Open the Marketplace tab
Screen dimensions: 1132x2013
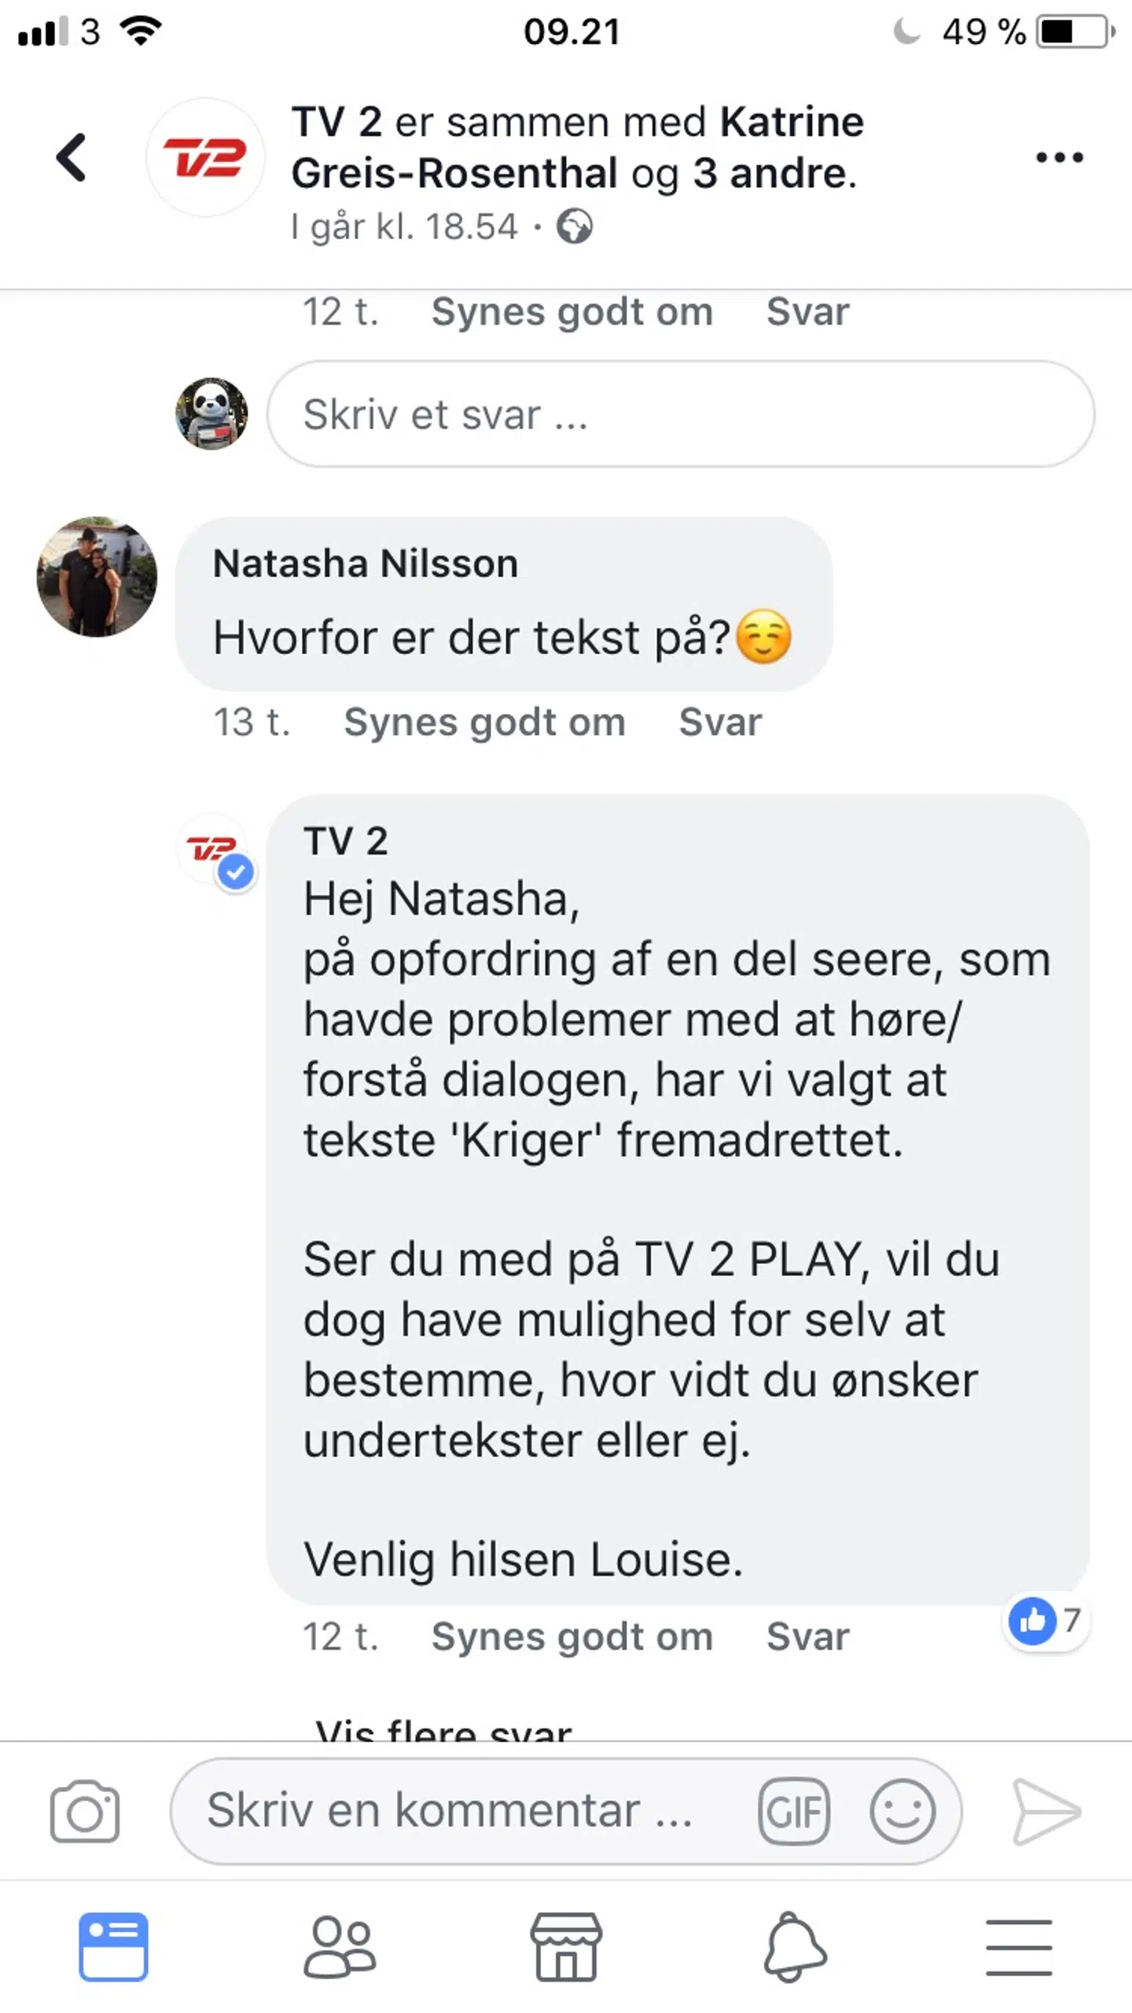click(566, 1946)
